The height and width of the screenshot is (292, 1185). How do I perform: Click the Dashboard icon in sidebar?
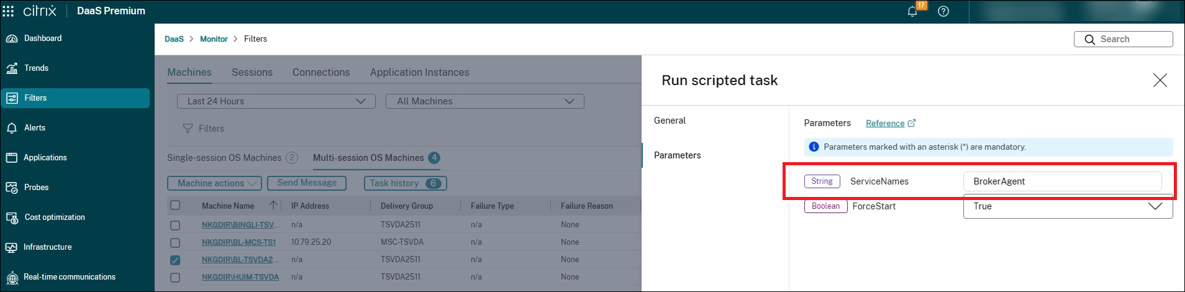pos(12,39)
